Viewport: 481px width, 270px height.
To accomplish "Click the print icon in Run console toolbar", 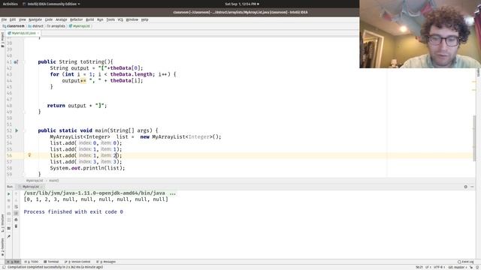I will (x=17, y=220).
